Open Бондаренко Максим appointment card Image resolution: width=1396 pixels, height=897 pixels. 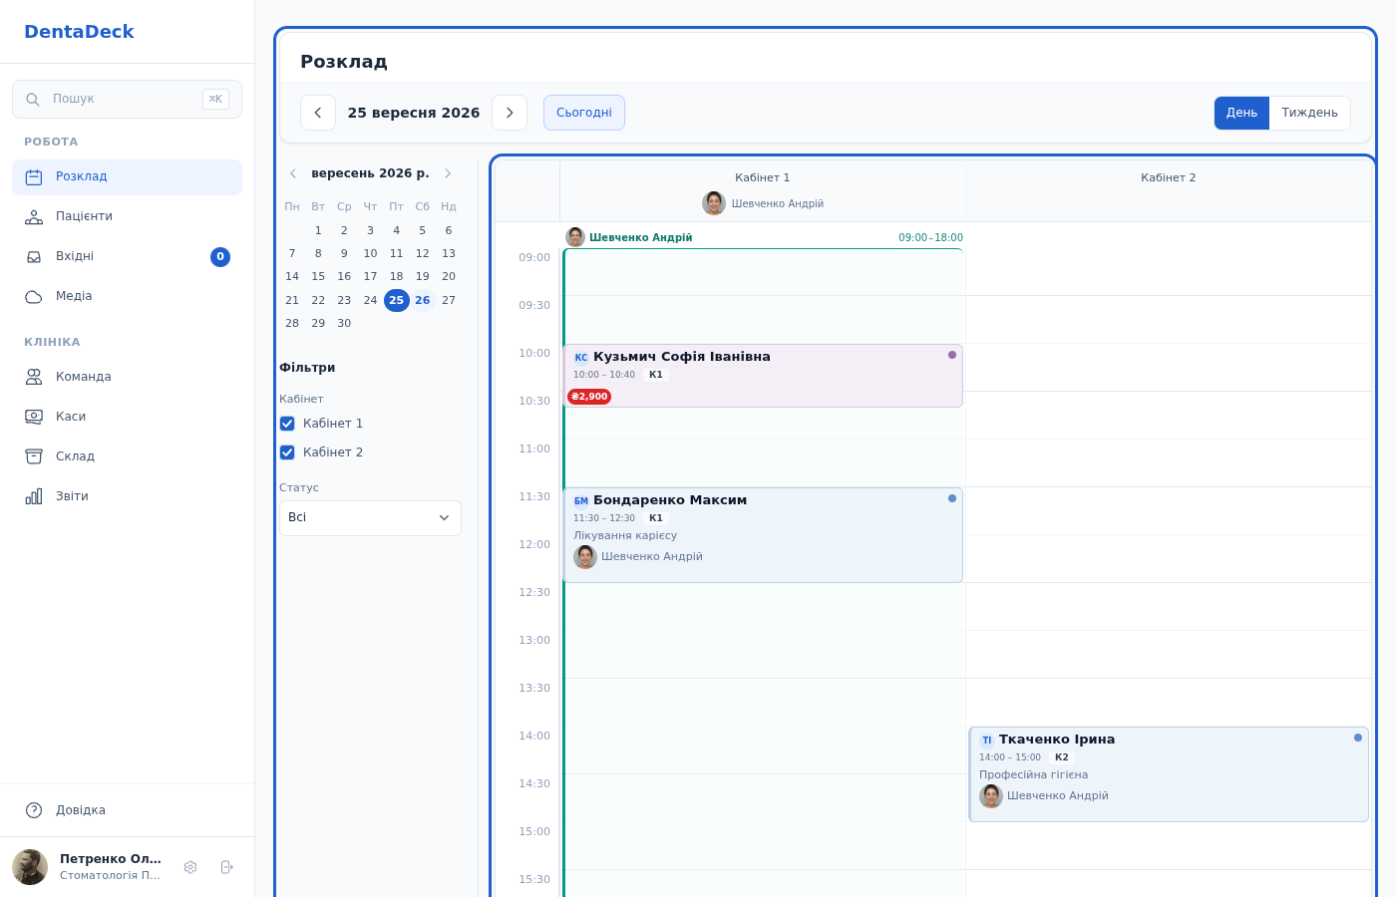pyautogui.click(x=763, y=535)
